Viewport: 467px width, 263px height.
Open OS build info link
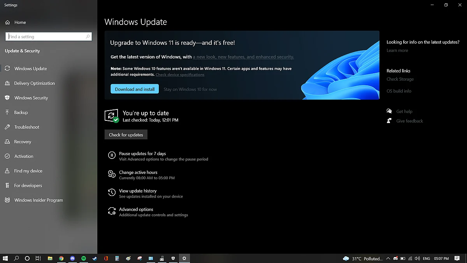point(399,91)
